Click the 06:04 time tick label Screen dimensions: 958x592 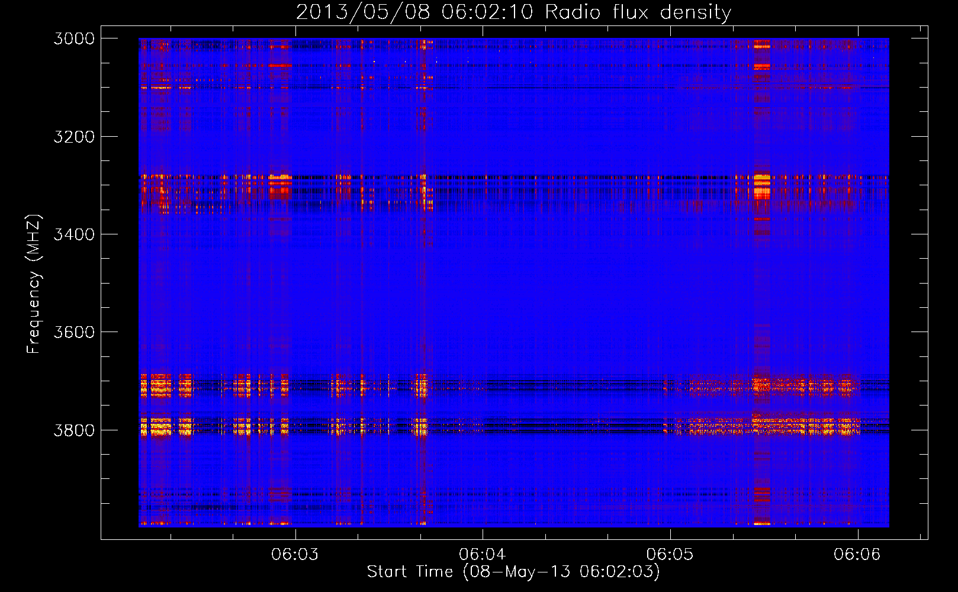(483, 555)
